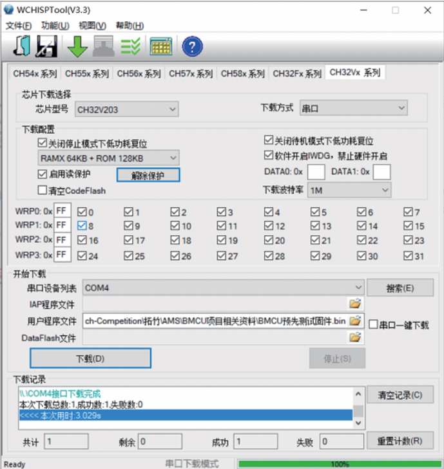Image resolution: width=444 pixels, height=469 pixels.
Task: Open RAMX 64KB + ROM 128KB dropdown
Action: (x=108, y=158)
